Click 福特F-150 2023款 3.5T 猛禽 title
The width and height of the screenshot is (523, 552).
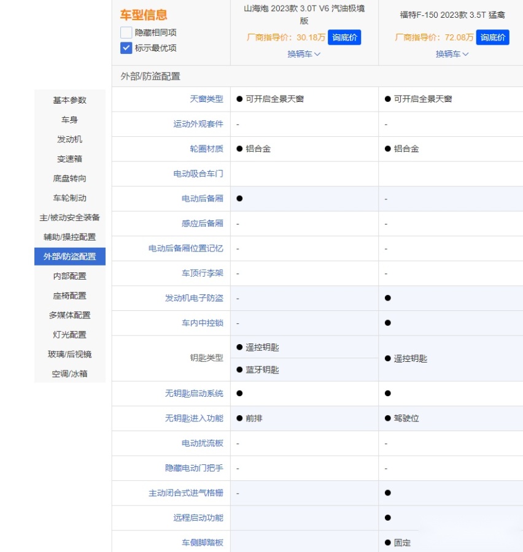click(x=452, y=15)
